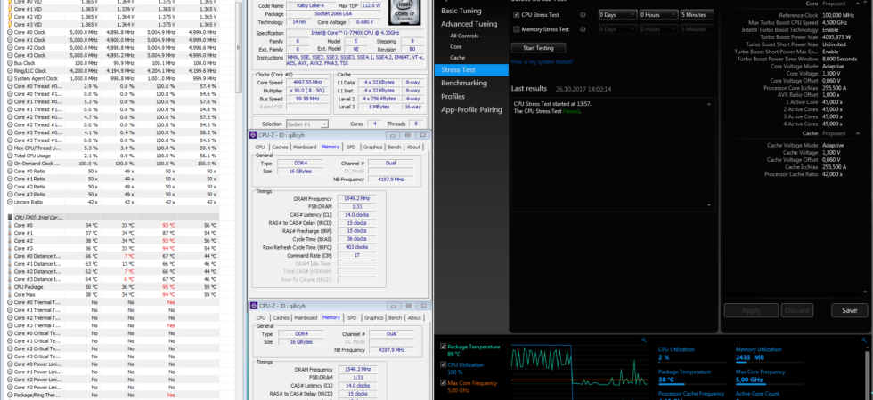
Task: Click thermometer icon beside CPU Package row
Action: (10, 286)
